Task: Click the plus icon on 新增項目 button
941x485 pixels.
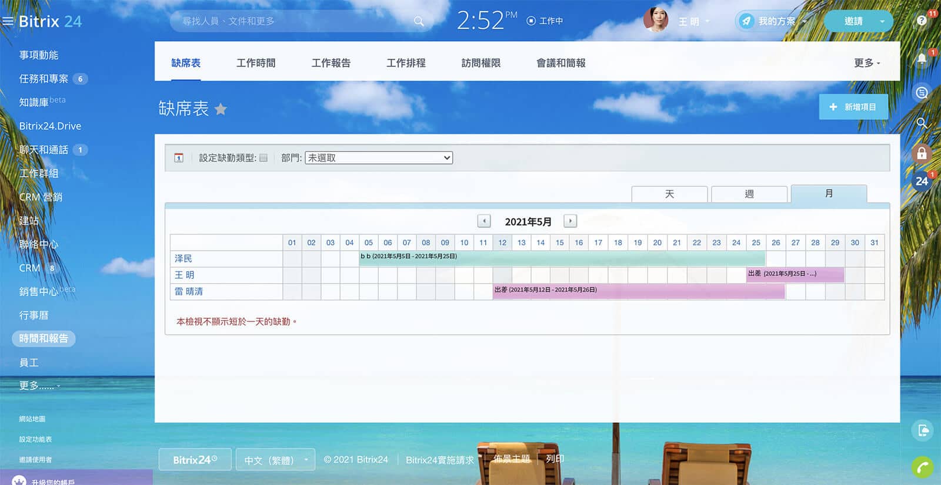Action: (x=833, y=107)
